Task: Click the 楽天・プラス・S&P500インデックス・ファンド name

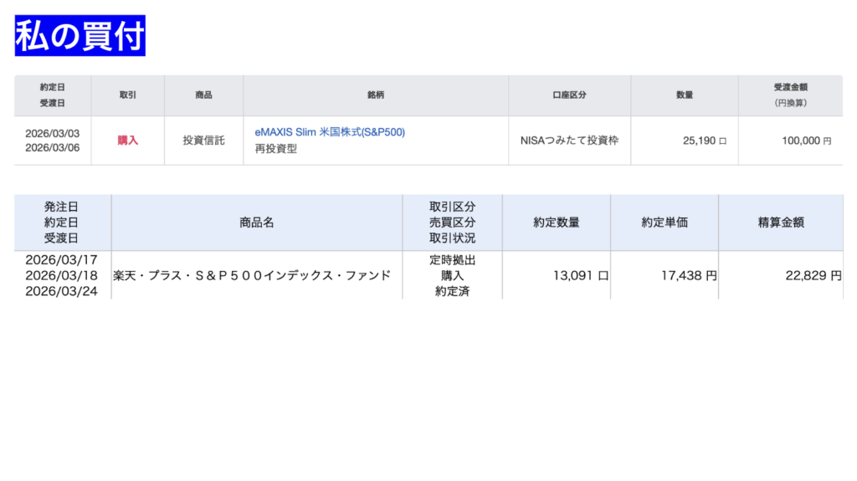Action: (x=251, y=275)
